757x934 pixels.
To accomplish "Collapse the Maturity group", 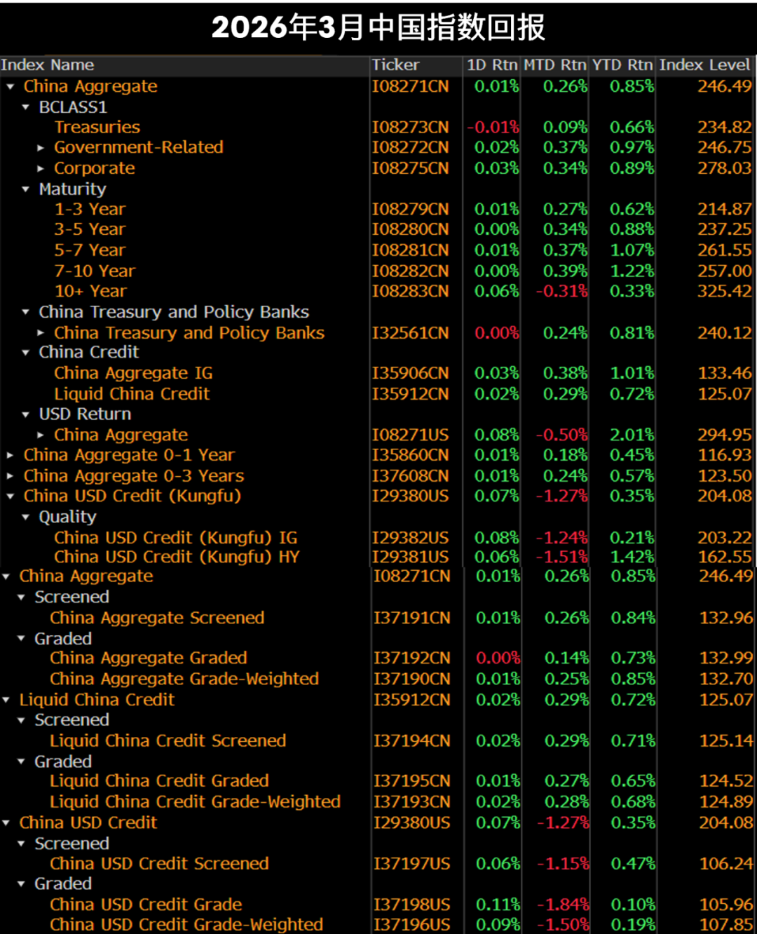I will click(x=26, y=189).
